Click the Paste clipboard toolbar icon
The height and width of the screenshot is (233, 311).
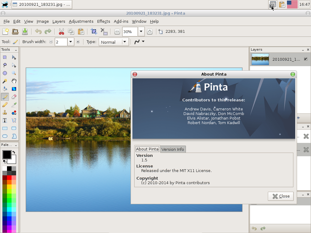pyautogui.click(x=81, y=32)
